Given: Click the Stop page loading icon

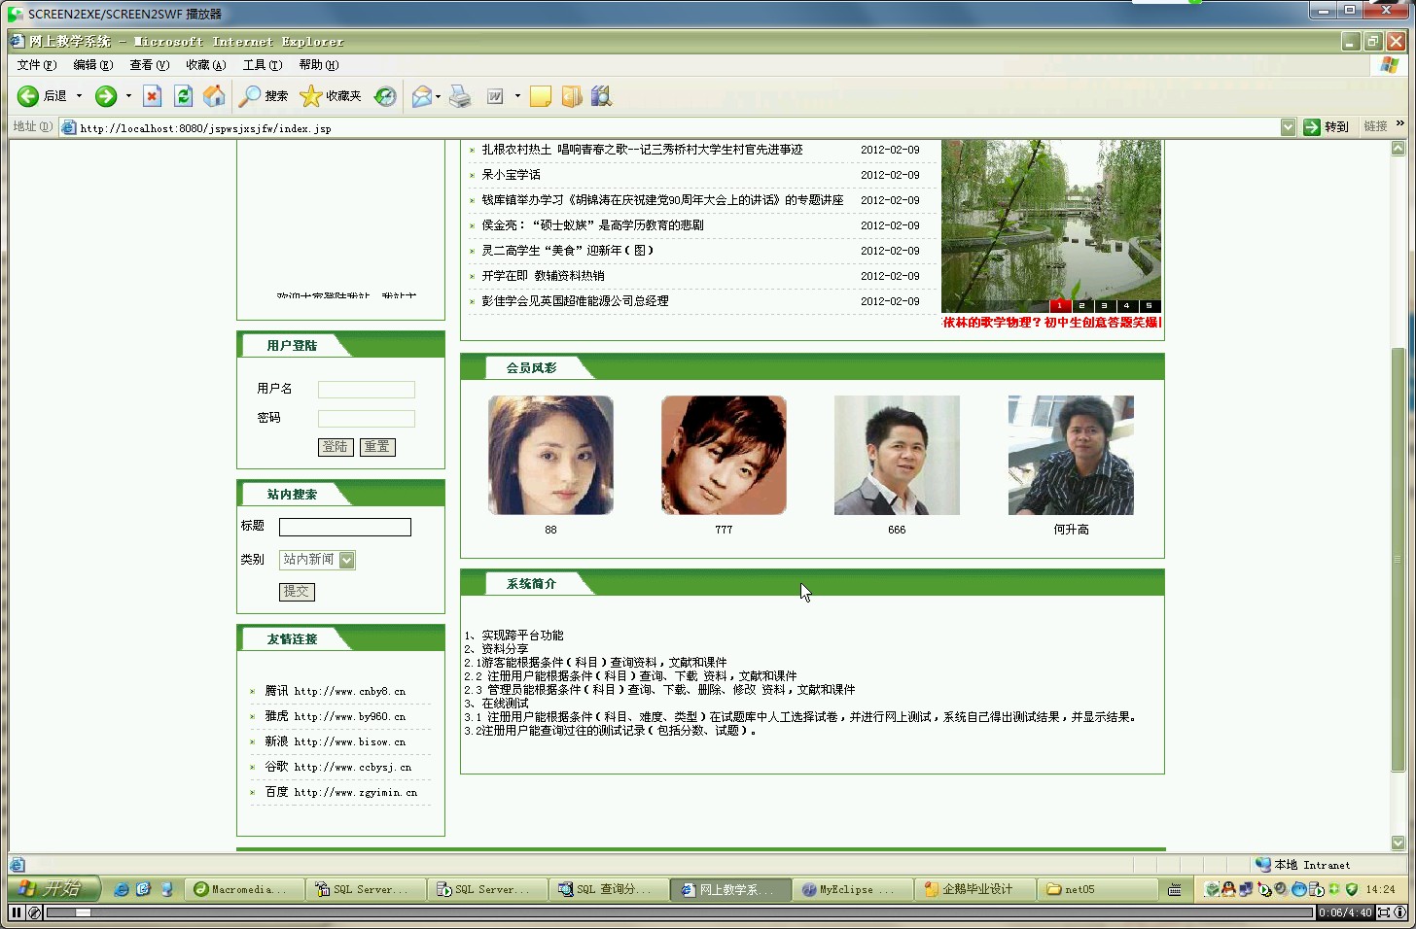Looking at the screenshot, I should coord(152,96).
